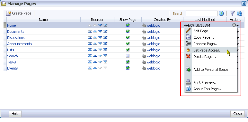Move Home page down one

tap(100, 25)
